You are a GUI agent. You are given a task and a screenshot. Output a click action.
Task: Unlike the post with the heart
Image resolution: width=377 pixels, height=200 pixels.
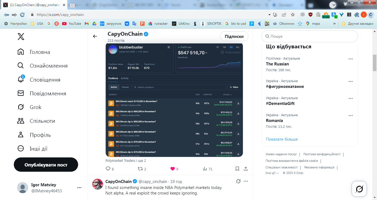[x=172, y=169]
